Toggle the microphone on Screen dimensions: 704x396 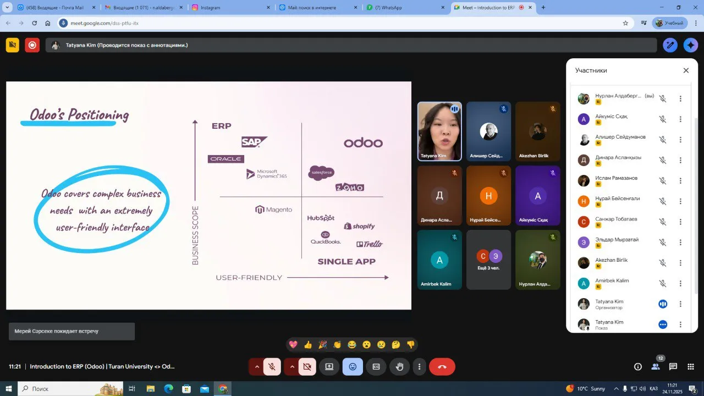272,366
